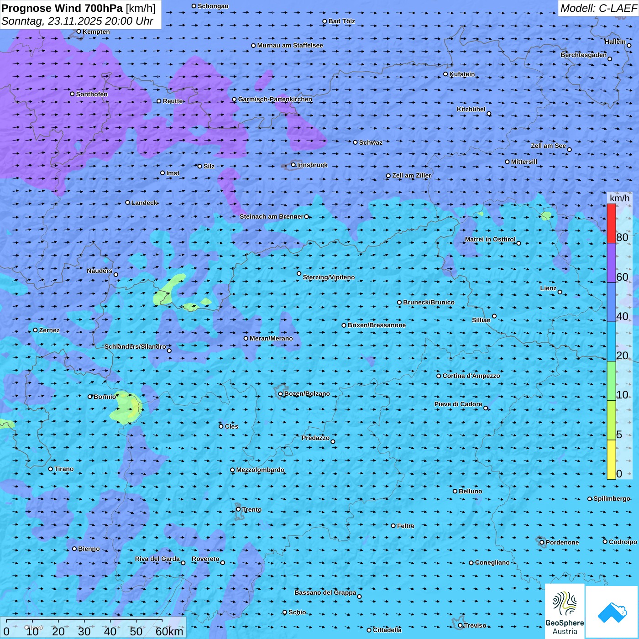Click the 'Zell am Ziller' label

click(x=412, y=175)
